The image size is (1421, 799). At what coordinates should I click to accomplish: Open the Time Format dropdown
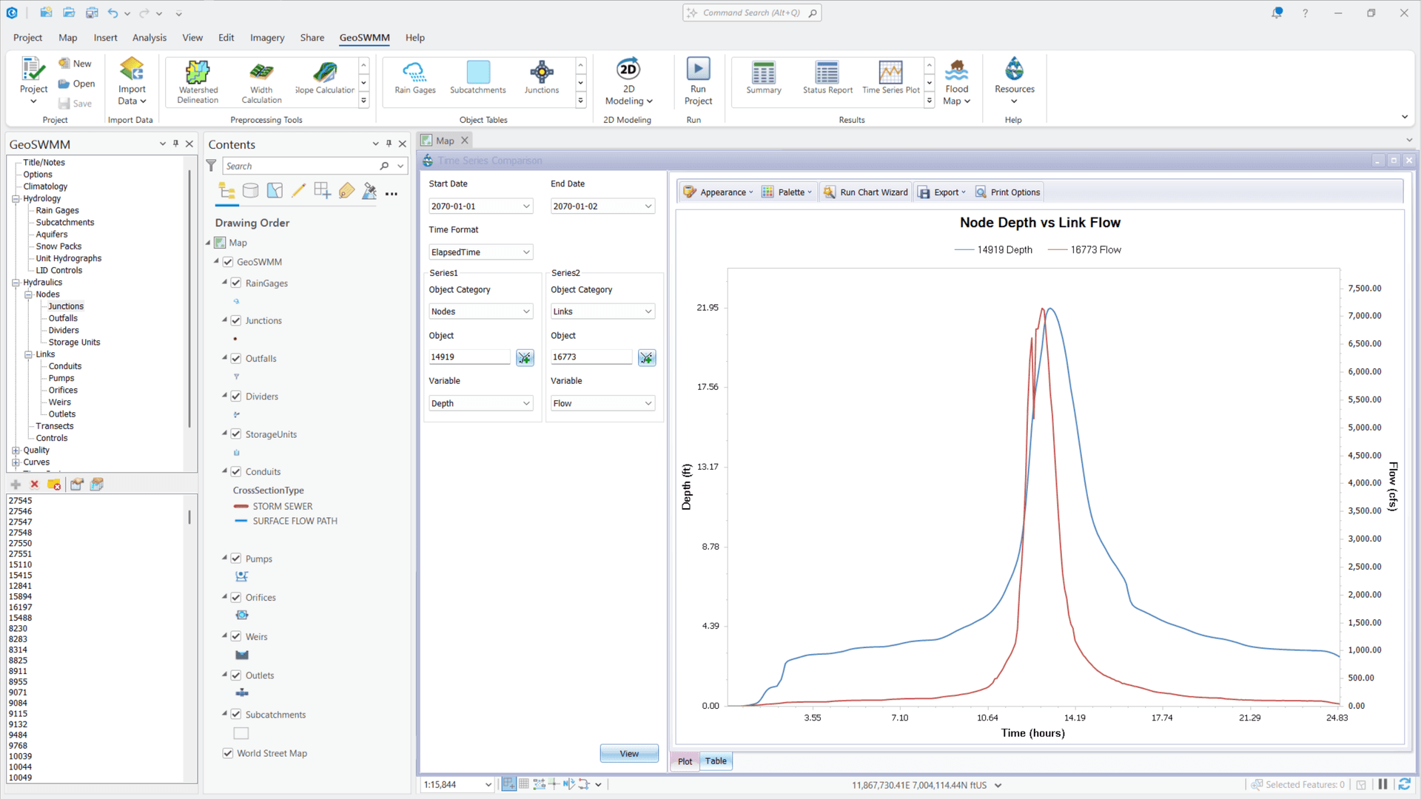point(480,252)
